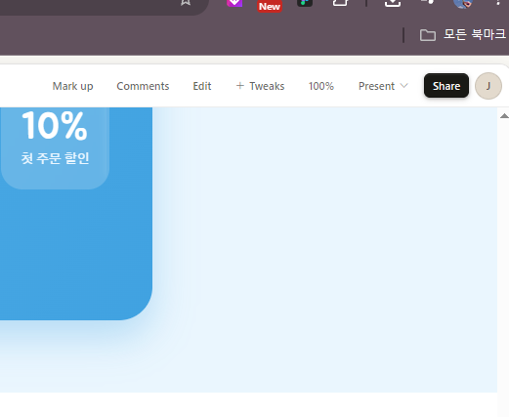
Task: Expand the Present dropdown chevron
Action: pos(403,86)
